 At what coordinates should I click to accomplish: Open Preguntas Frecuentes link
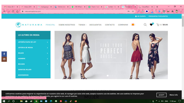click(158, 16)
